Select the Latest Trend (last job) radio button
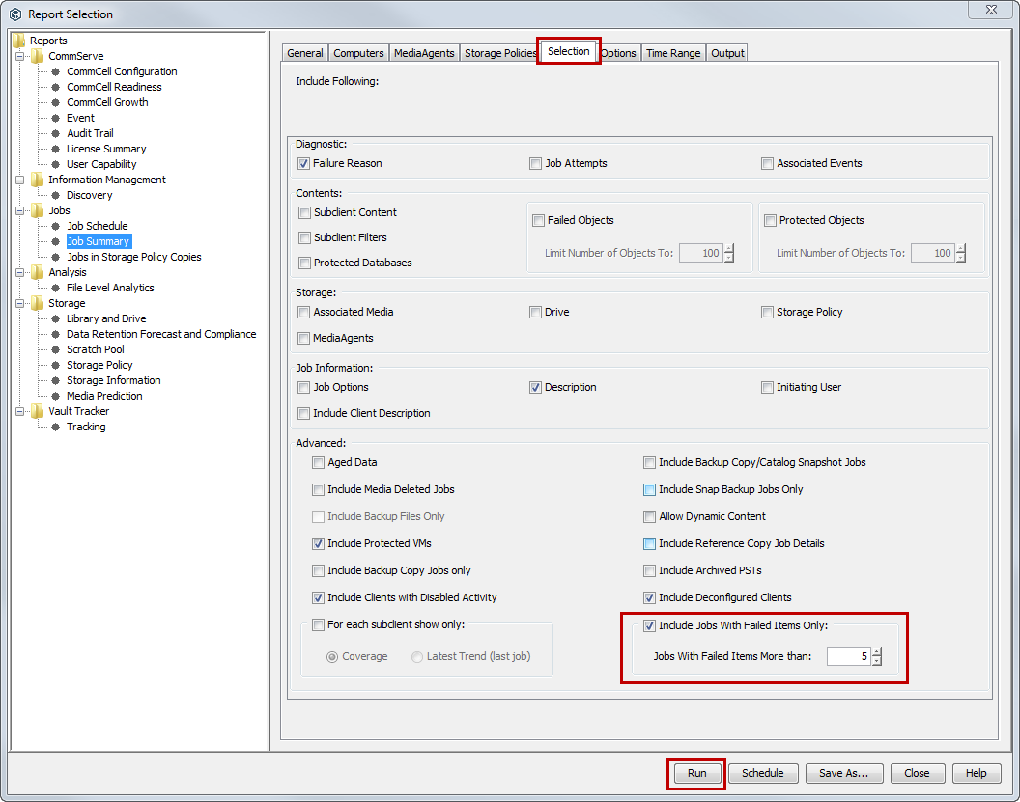This screenshot has height=802, width=1020. point(417,657)
